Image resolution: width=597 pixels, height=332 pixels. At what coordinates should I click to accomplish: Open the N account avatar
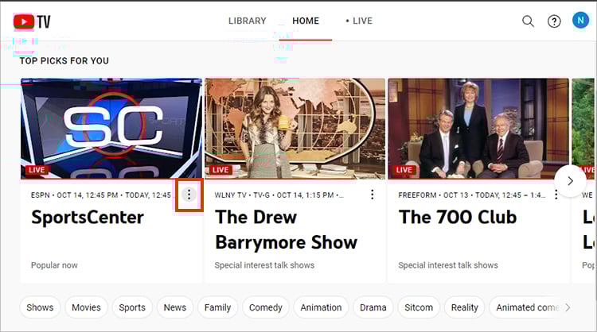tap(580, 20)
